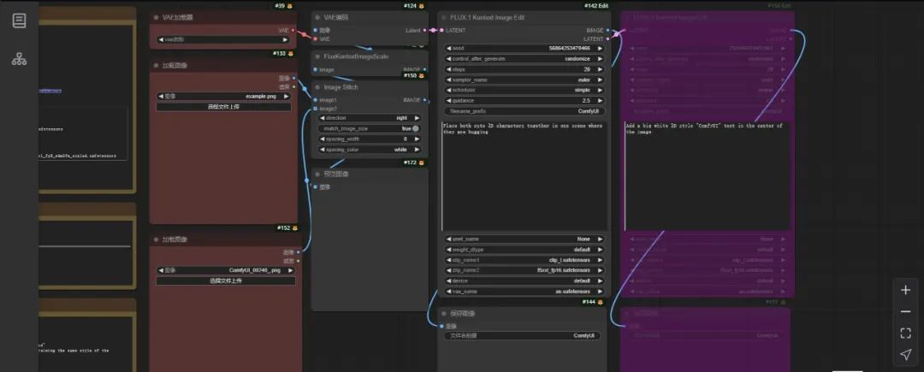Open the weight_dtype dropdown in node #142
This screenshot has width=924, height=372.
coord(525,250)
